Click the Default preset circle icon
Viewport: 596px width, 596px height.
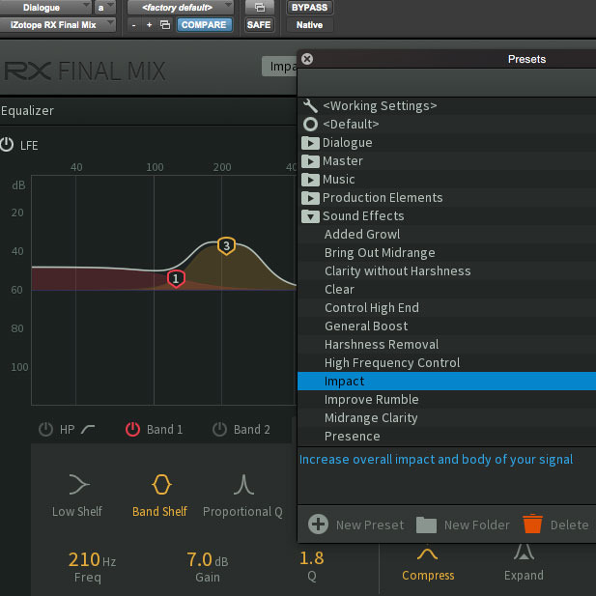(x=310, y=125)
